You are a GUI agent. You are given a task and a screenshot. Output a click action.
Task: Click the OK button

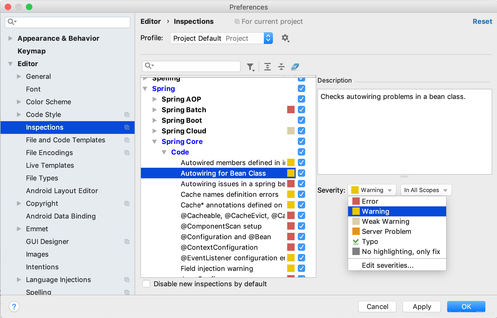466,307
